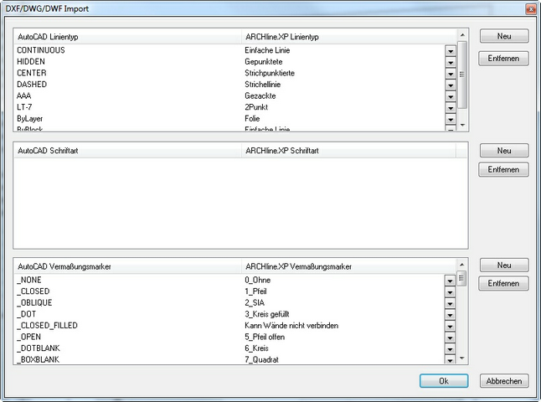Image resolution: width=541 pixels, height=402 pixels.
Task: Open dropdown for ByLayer line type
Action: [x=451, y=120]
